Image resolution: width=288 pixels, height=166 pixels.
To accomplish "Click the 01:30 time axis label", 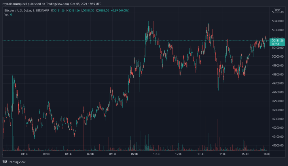I will click(x=24, y=154).
